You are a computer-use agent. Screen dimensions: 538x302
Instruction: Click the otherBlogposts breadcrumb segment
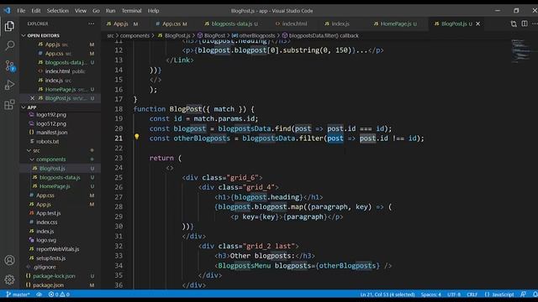(258, 35)
